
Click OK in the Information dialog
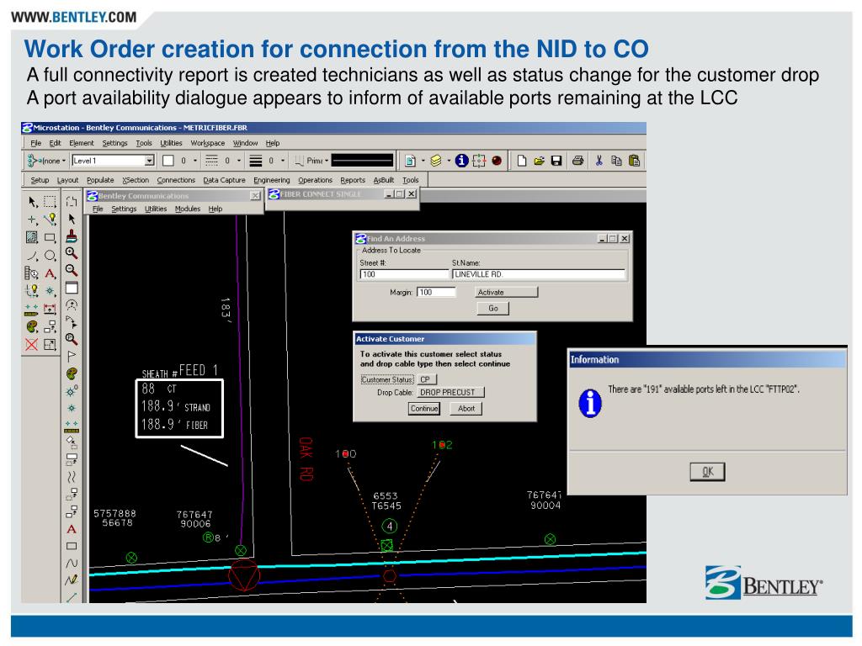[x=707, y=471]
